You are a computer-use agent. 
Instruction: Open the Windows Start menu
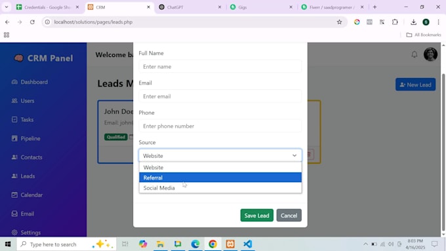coord(8,244)
